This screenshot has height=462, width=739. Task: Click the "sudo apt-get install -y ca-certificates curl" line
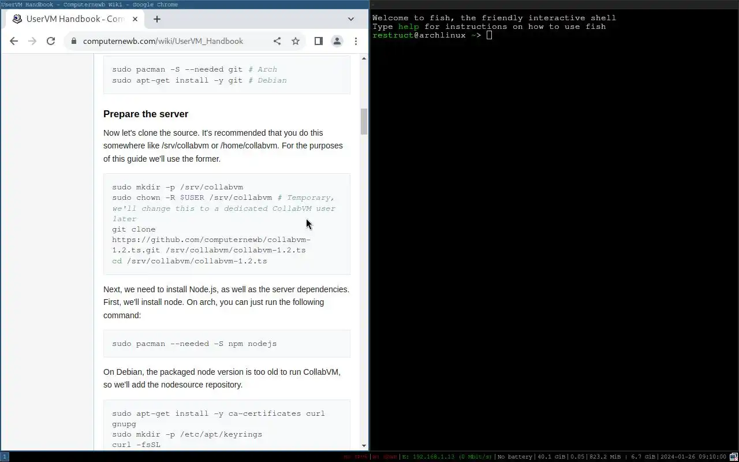pos(218,413)
